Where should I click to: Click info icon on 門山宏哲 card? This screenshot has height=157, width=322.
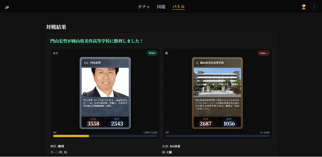(85, 94)
